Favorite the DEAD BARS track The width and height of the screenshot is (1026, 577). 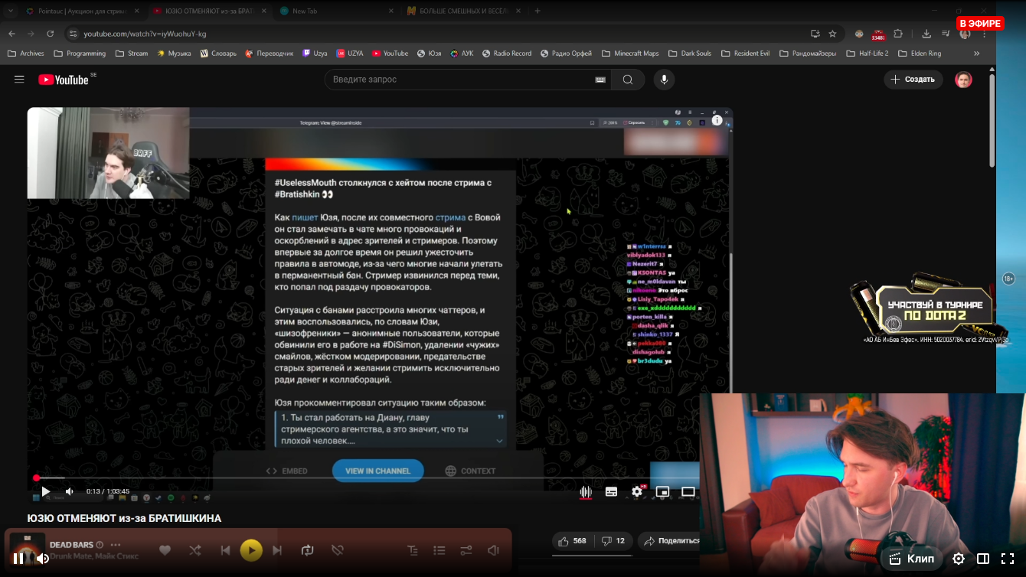pyautogui.click(x=165, y=550)
